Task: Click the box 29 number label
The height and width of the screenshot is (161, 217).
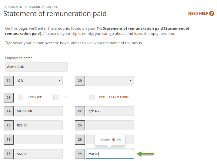Action: pos(80,81)
